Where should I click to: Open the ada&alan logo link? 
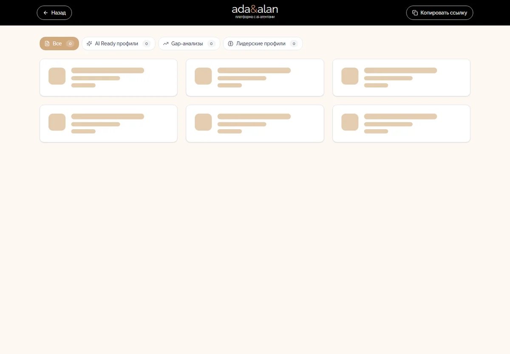[x=255, y=11]
